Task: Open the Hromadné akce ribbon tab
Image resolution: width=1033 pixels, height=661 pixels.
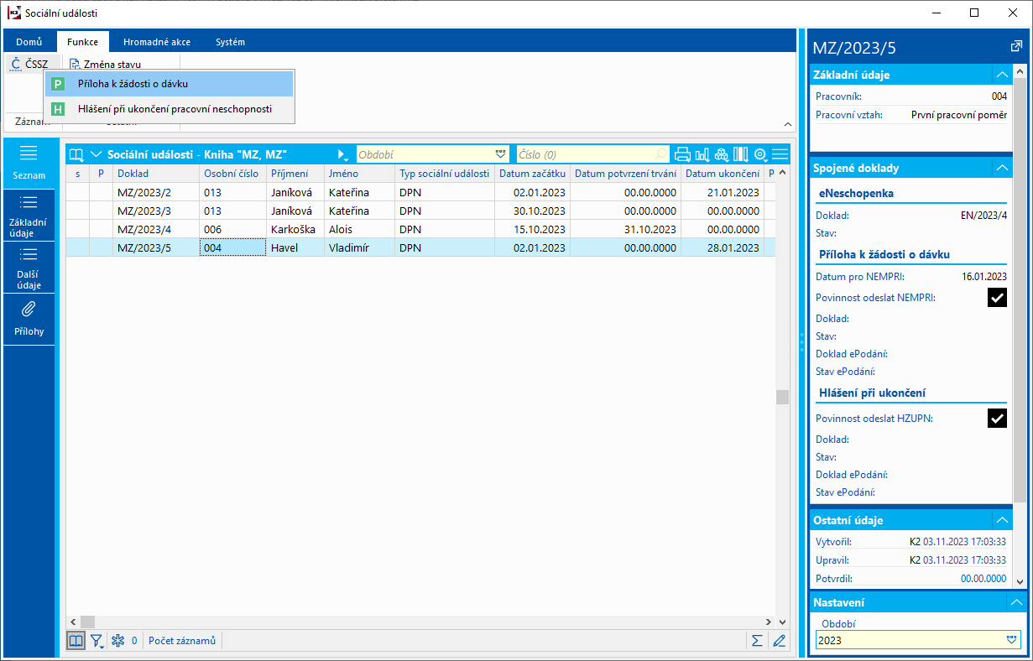Action: click(156, 41)
